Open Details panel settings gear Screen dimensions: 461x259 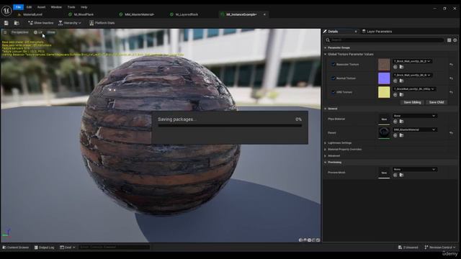455,40
